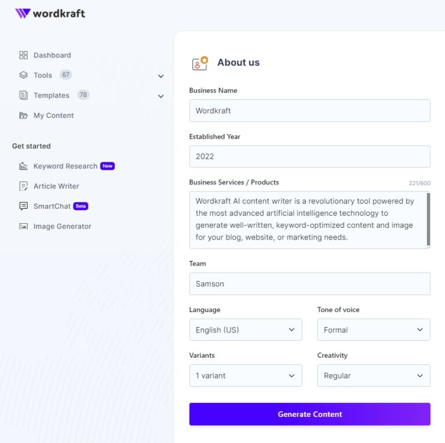Open the Creativity dropdown

click(x=373, y=376)
